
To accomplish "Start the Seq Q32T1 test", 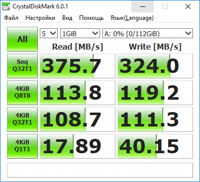I will tap(22, 66).
